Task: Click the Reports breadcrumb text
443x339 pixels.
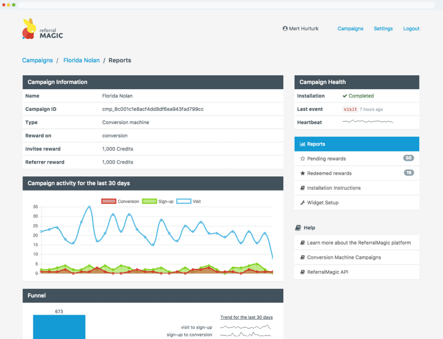Action: [120, 60]
